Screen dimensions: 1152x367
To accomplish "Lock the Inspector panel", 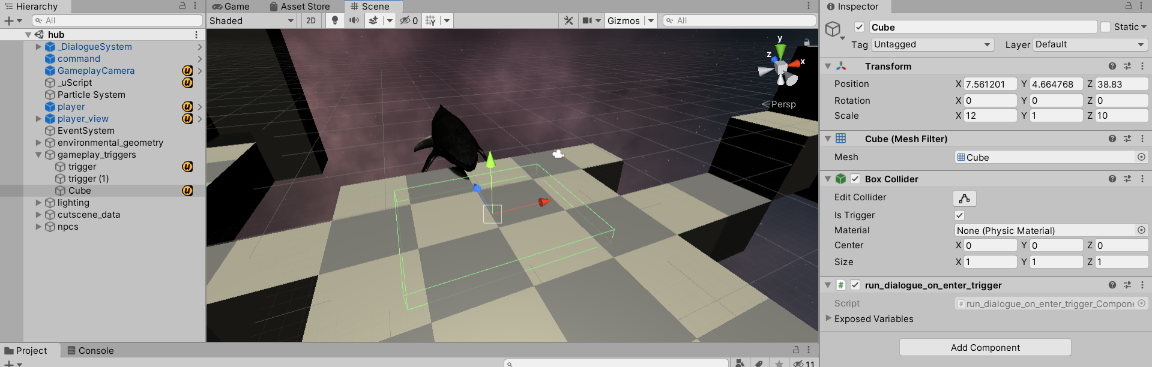I will click(1128, 6).
